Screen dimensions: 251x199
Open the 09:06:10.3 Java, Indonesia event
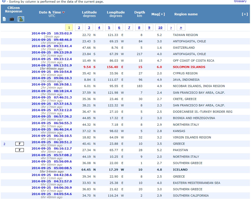click(51, 78)
